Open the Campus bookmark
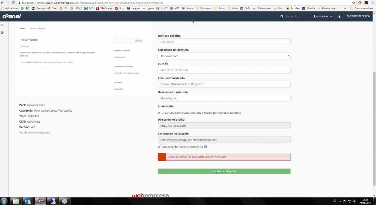The width and height of the screenshot is (376, 205). click(x=38, y=9)
